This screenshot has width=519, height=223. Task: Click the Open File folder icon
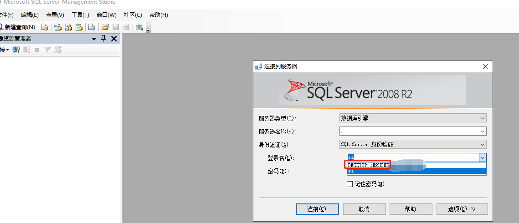point(105,27)
